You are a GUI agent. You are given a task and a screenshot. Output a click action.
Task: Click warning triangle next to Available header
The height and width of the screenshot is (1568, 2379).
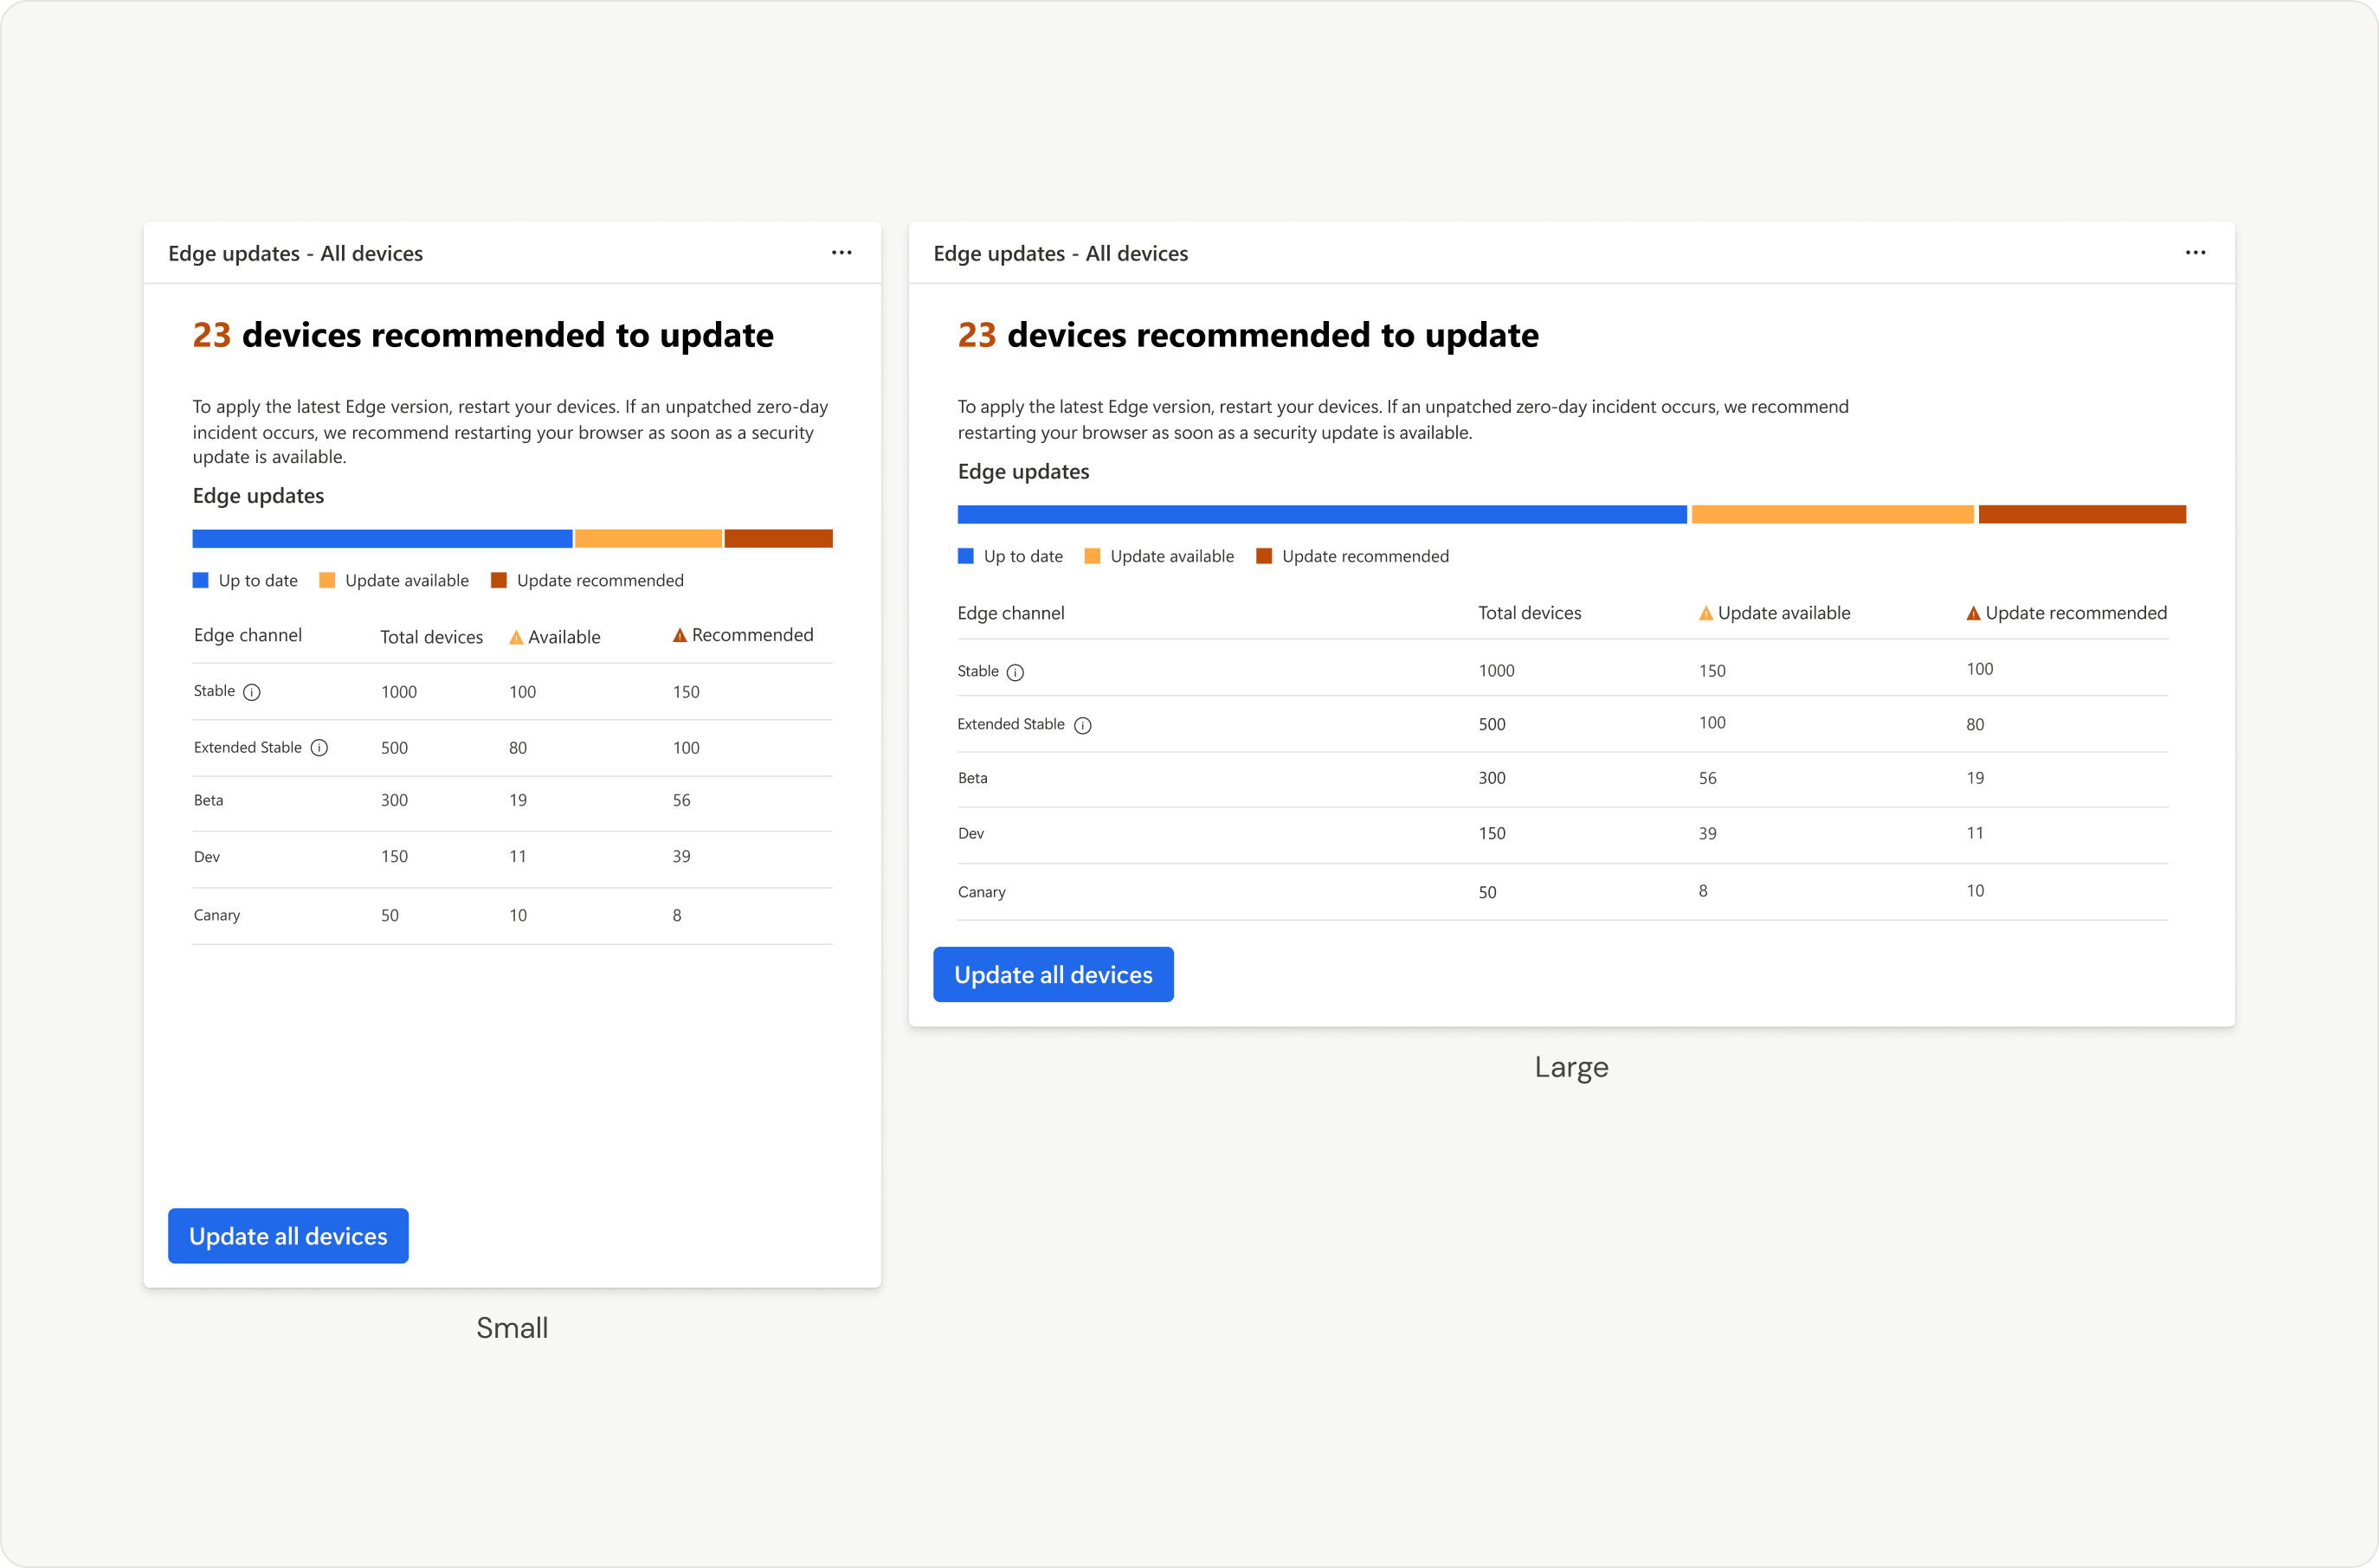516,637
